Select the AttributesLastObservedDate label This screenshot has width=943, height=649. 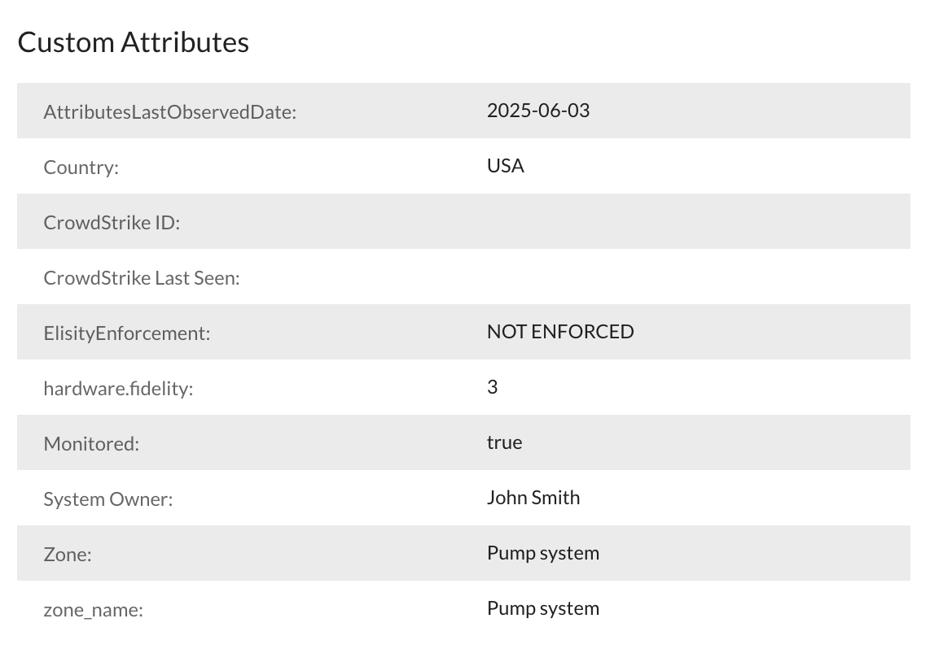point(169,112)
